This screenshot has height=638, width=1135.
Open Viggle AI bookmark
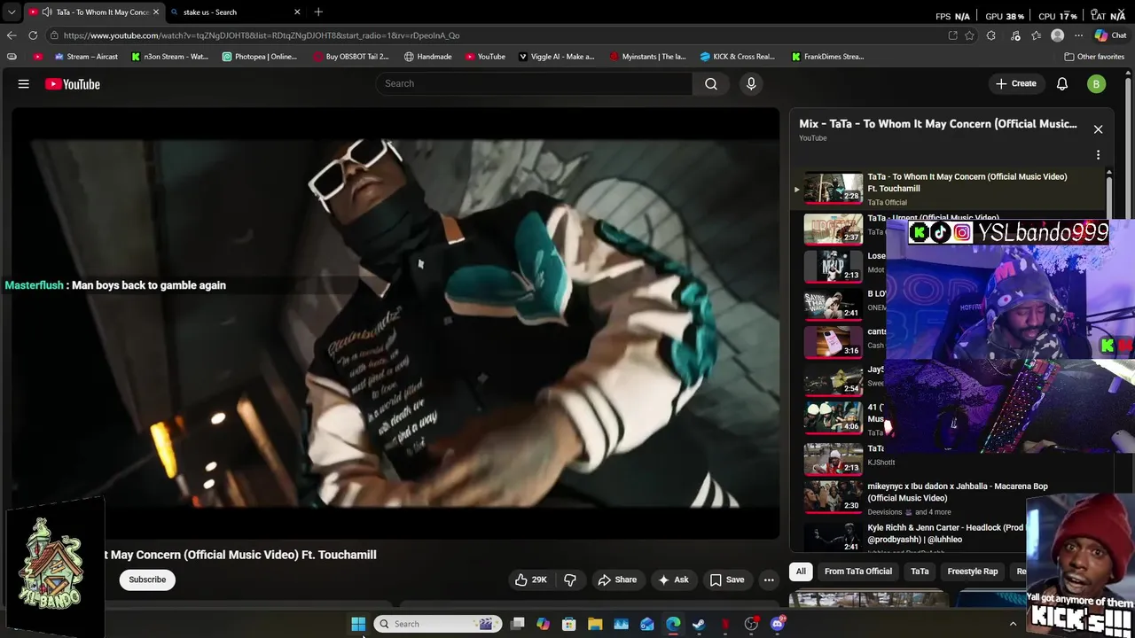tap(556, 57)
